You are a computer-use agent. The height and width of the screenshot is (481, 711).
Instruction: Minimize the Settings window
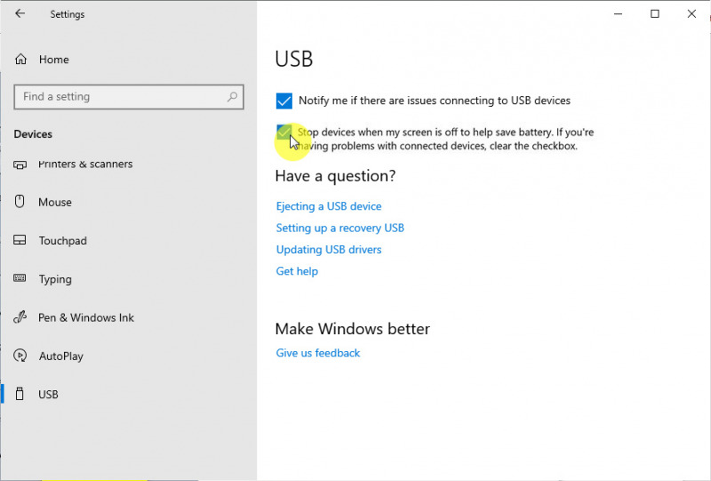pos(618,14)
